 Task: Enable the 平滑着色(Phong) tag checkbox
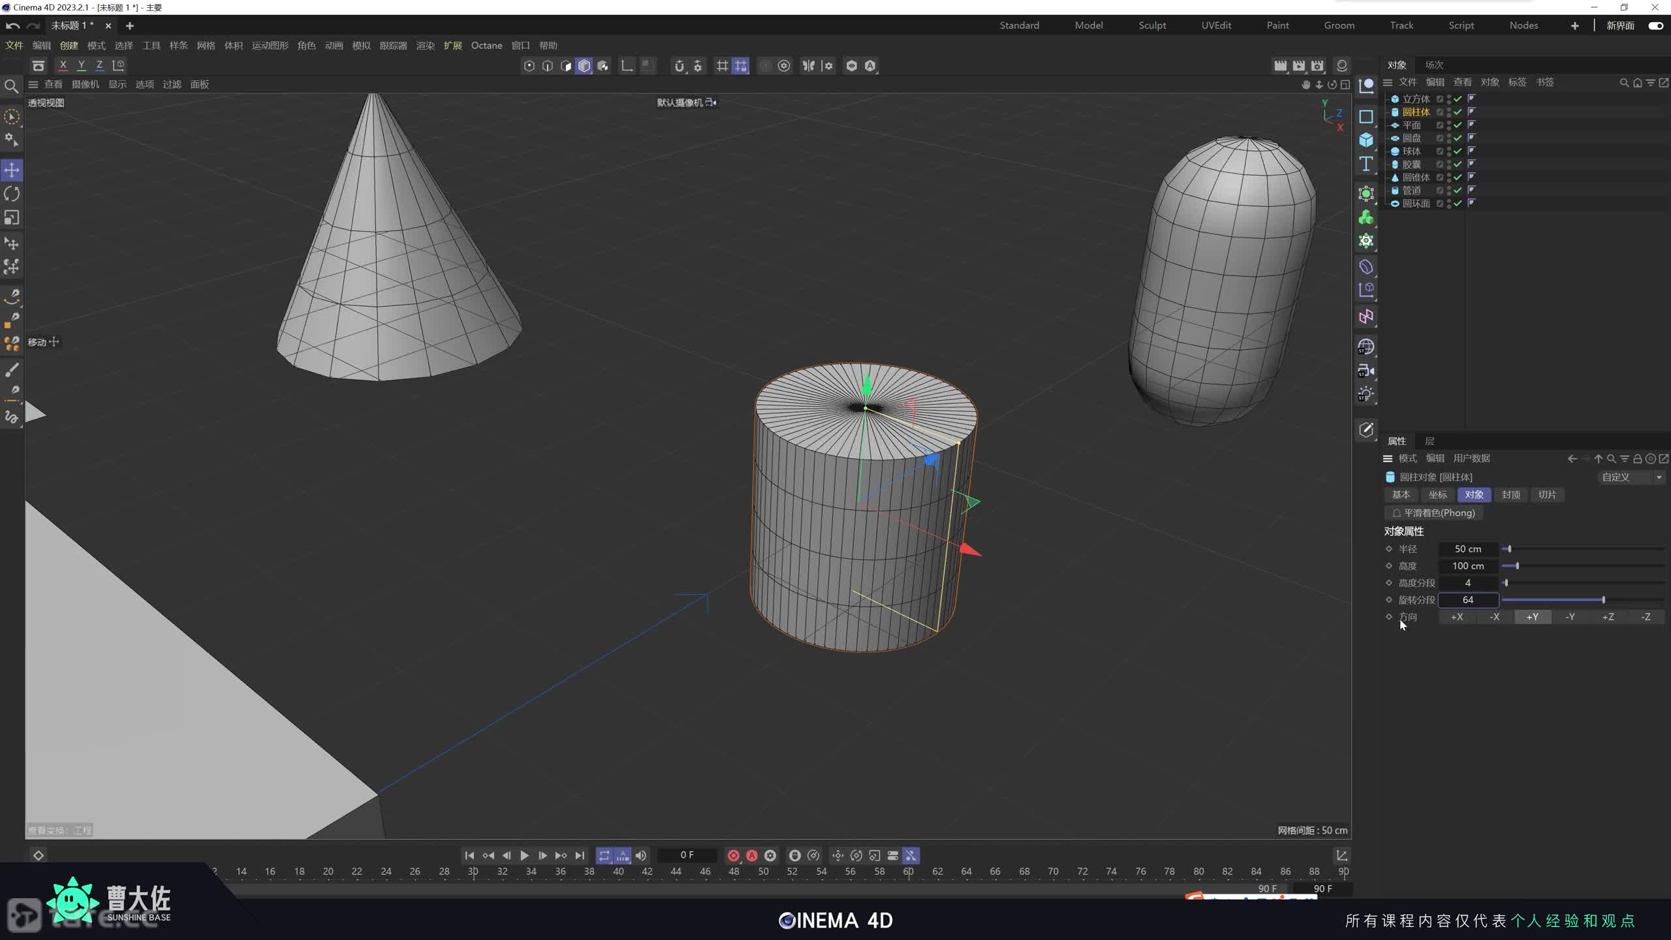coord(1397,513)
